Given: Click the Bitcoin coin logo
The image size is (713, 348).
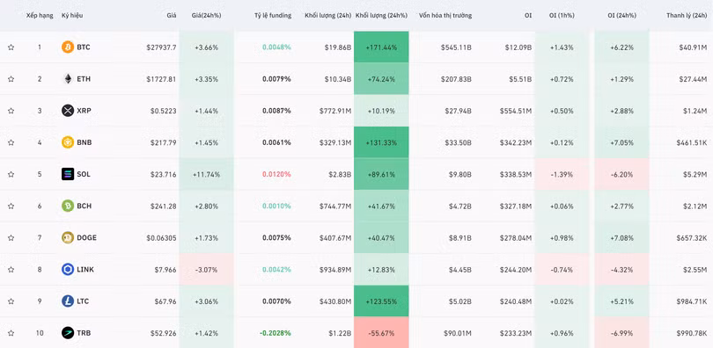Looking at the screenshot, I should click(68, 47).
